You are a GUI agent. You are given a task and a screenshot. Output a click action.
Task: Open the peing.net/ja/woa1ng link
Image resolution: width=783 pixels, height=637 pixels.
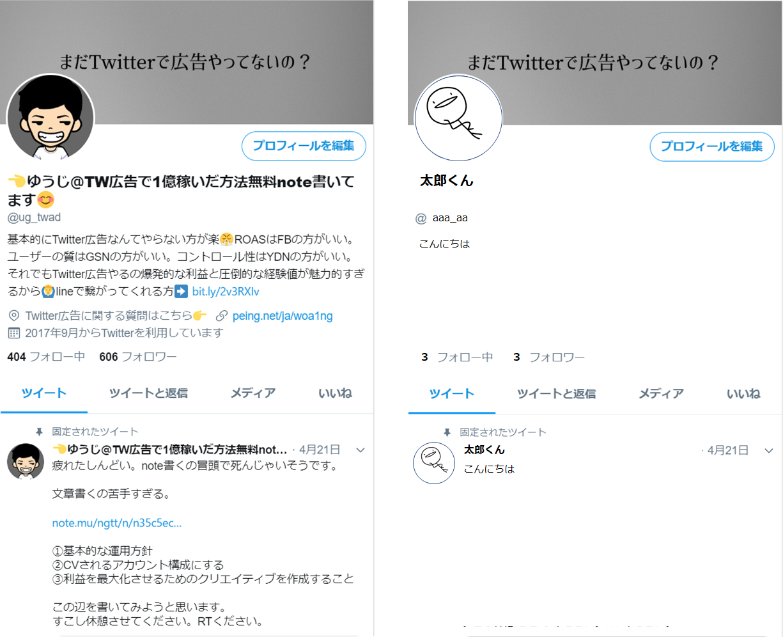(283, 316)
